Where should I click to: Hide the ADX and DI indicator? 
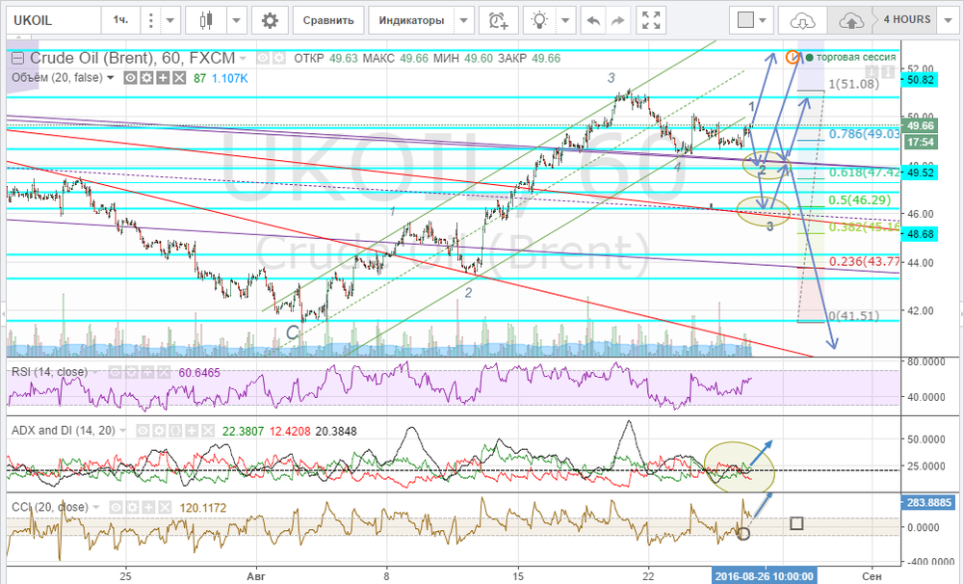pyautogui.click(x=143, y=431)
